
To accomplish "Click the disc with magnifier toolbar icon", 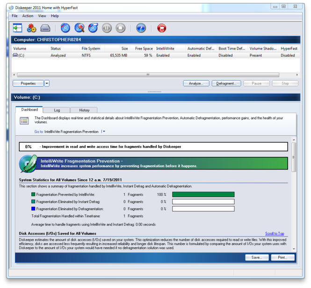I will pos(80,28).
